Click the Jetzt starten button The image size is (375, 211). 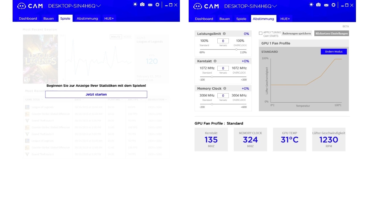click(96, 94)
